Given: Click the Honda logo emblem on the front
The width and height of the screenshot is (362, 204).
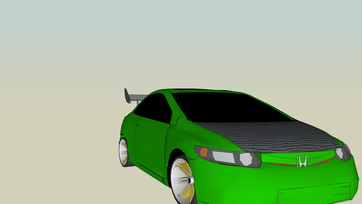Looking at the screenshot, I should pos(302,161).
